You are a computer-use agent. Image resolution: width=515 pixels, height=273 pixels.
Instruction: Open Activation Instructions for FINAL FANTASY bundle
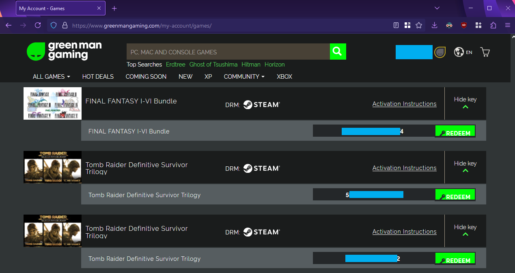405,104
